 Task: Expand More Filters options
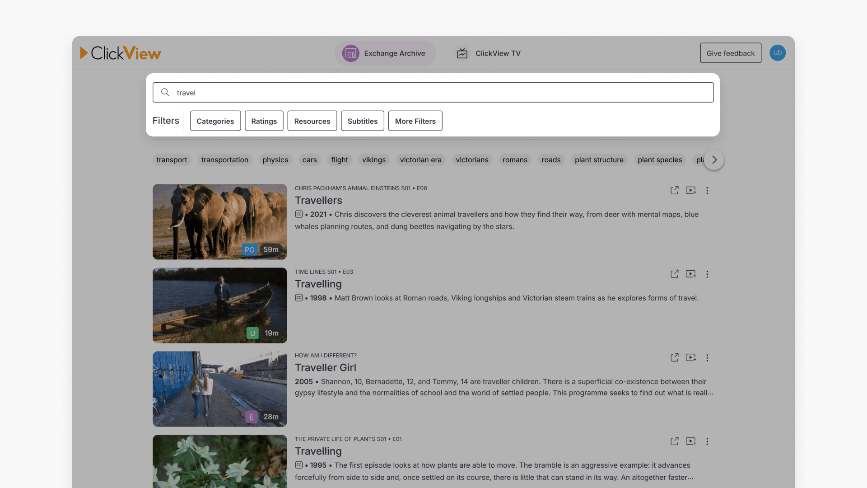click(x=415, y=121)
